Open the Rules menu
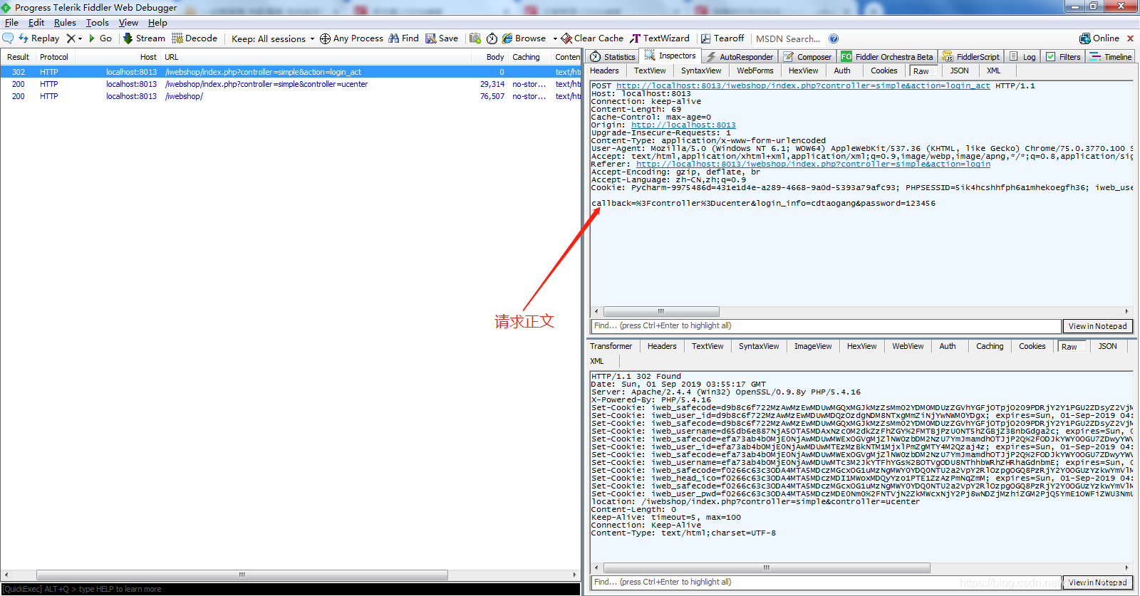The width and height of the screenshot is (1140, 596). coord(65,22)
